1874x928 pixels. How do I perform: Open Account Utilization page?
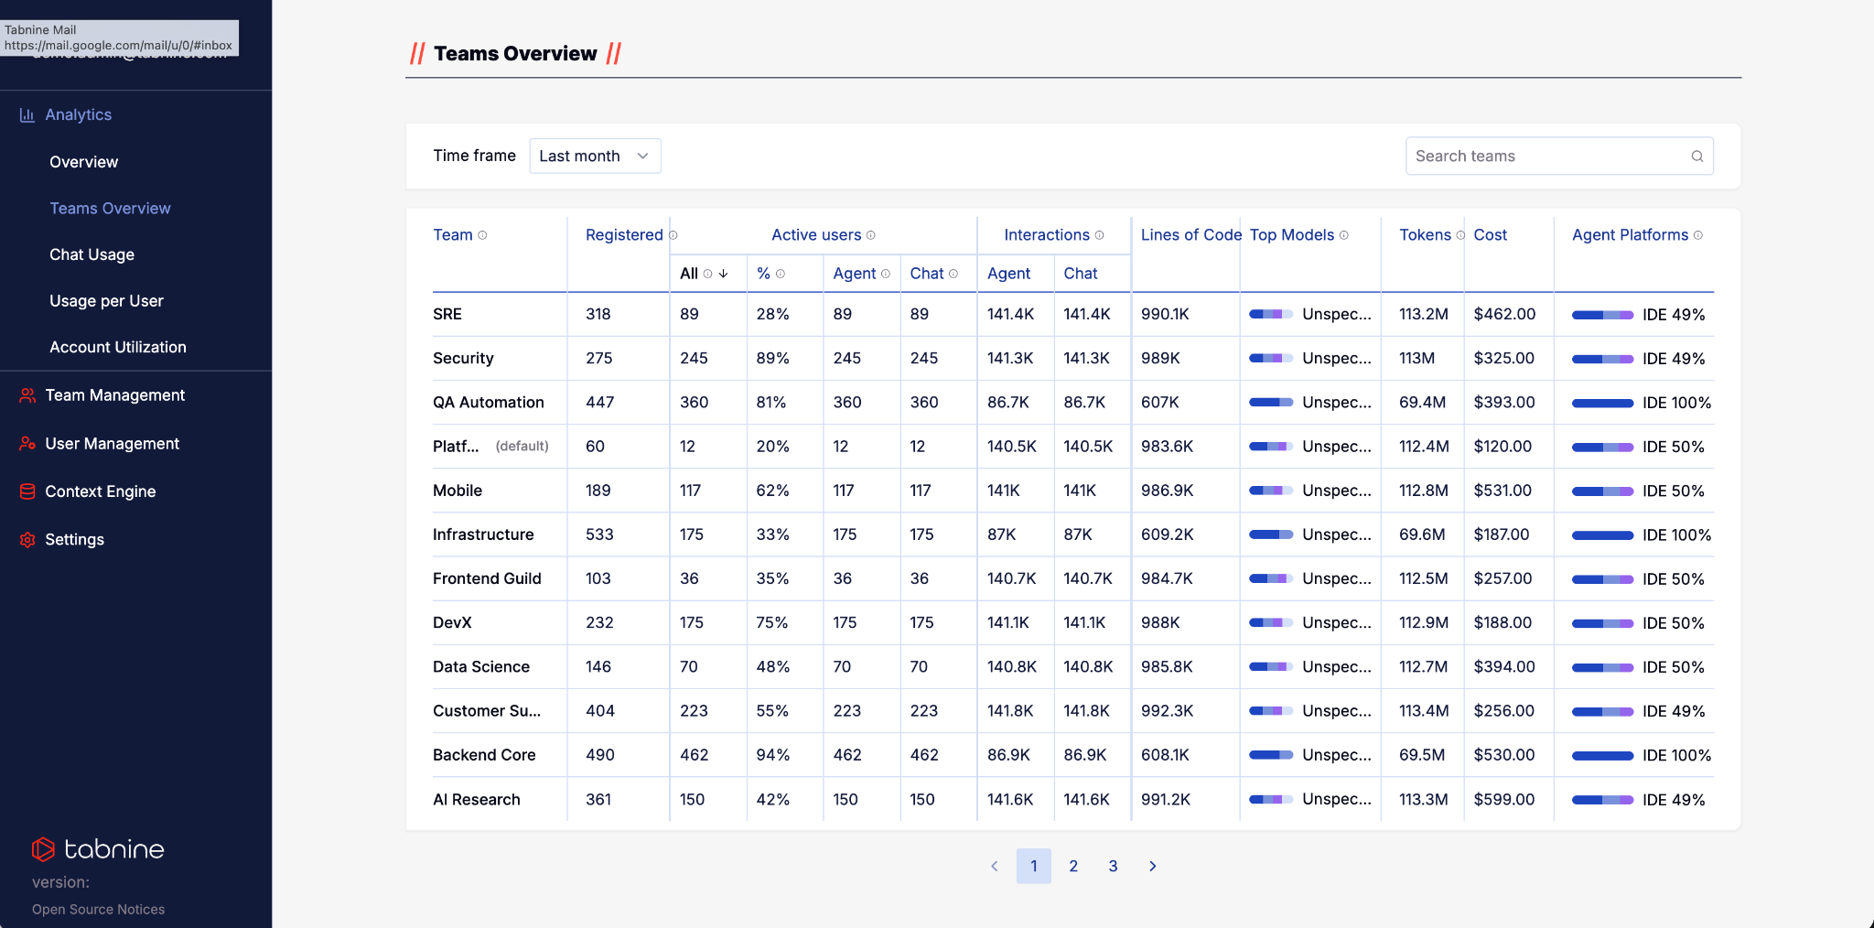tap(118, 348)
